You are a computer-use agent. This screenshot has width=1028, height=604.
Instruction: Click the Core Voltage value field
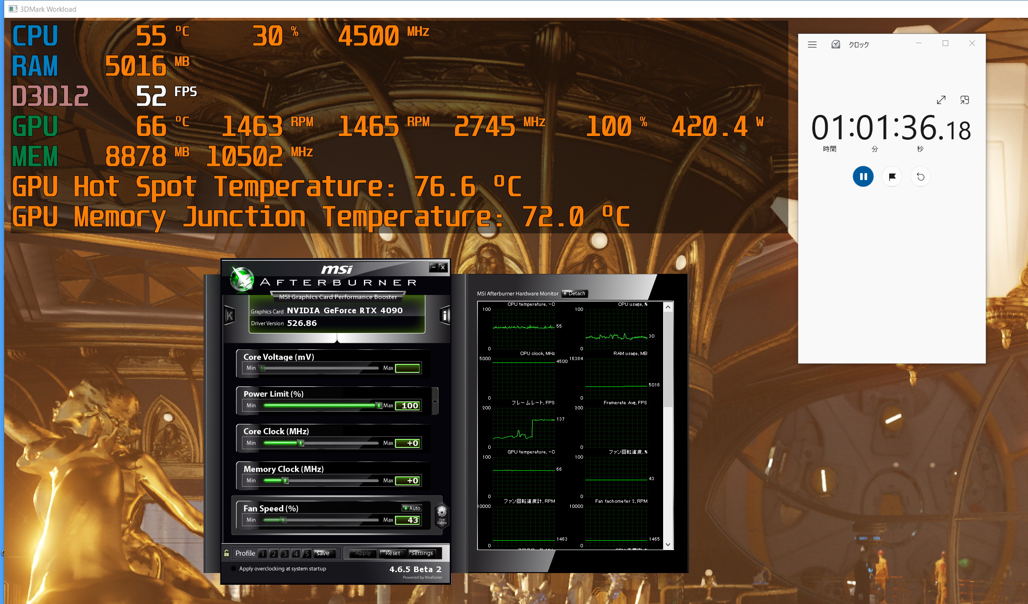(x=408, y=368)
